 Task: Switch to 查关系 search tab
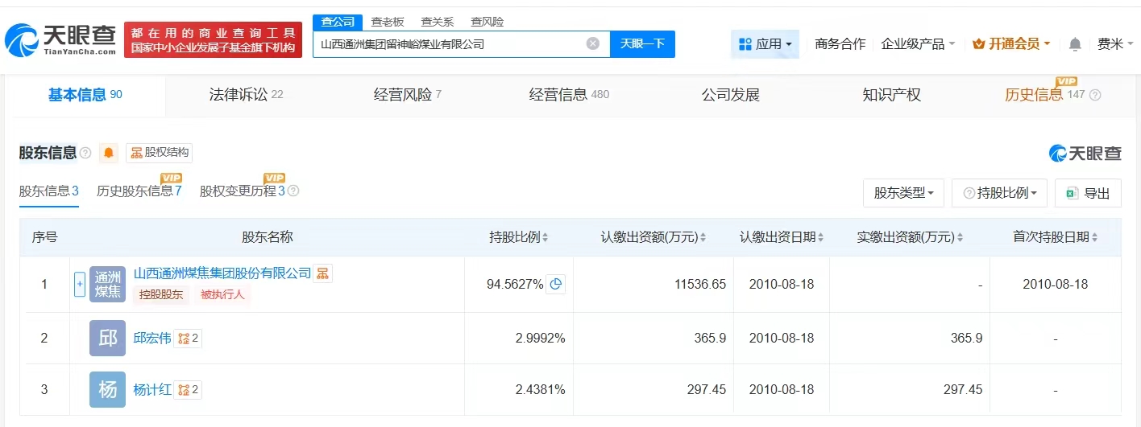(438, 22)
